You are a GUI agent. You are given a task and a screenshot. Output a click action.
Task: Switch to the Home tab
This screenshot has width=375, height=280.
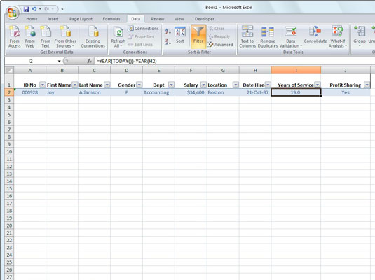[x=32, y=19]
